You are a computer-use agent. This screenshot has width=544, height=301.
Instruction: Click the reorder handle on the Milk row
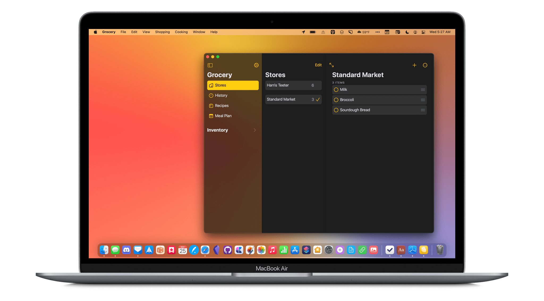point(423,90)
